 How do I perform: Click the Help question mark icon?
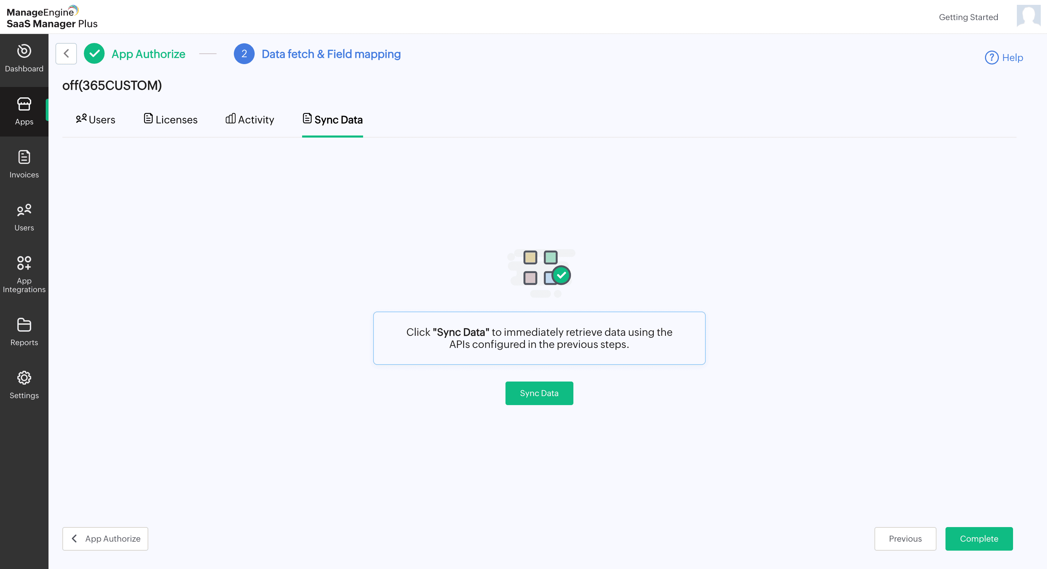[991, 57]
